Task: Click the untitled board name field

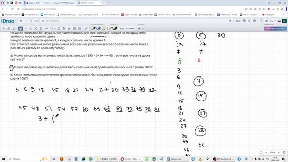Action: [x=53, y=21]
